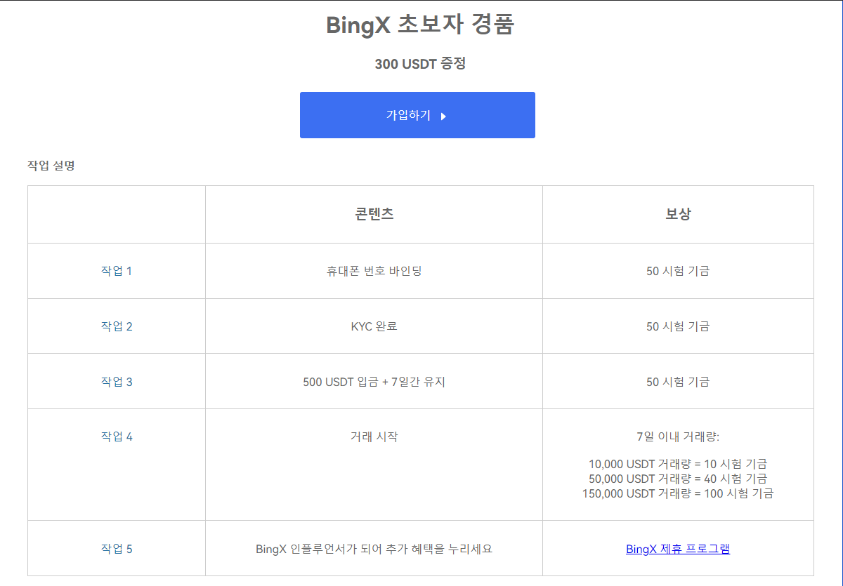843x586 pixels.
Task: Click the 300 USDT 증정 subtitle
Action: tap(420, 64)
